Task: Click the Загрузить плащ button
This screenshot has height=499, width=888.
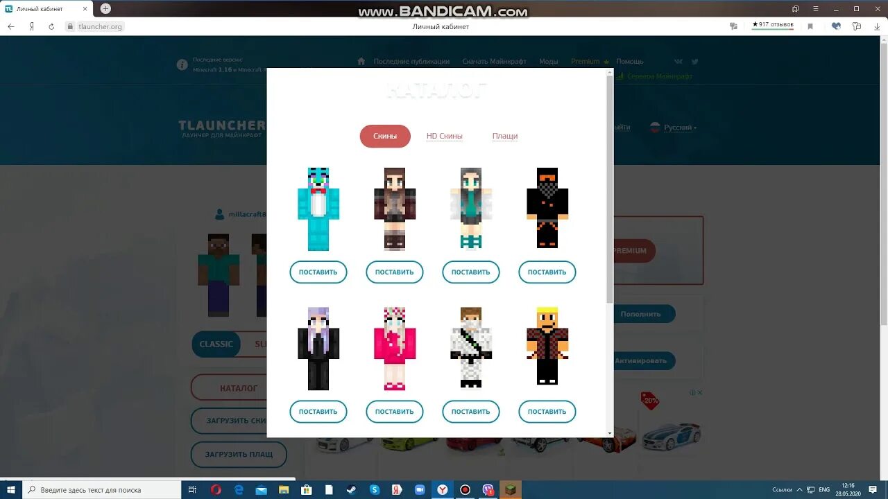Action: pyautogui.click(x=239, y=455)
